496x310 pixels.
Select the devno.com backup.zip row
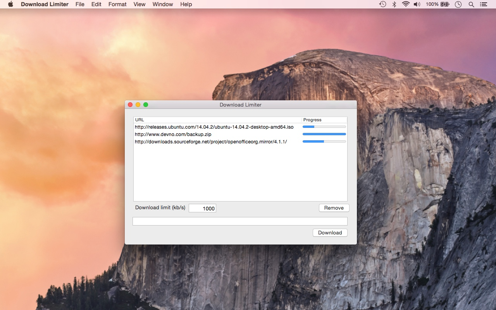coord(240,134)
